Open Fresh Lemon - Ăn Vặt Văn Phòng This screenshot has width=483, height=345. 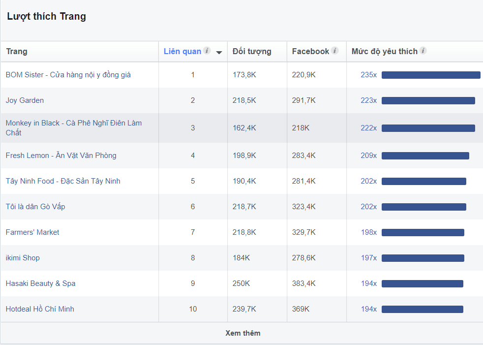pyautogui.click(x=61, y=156)
